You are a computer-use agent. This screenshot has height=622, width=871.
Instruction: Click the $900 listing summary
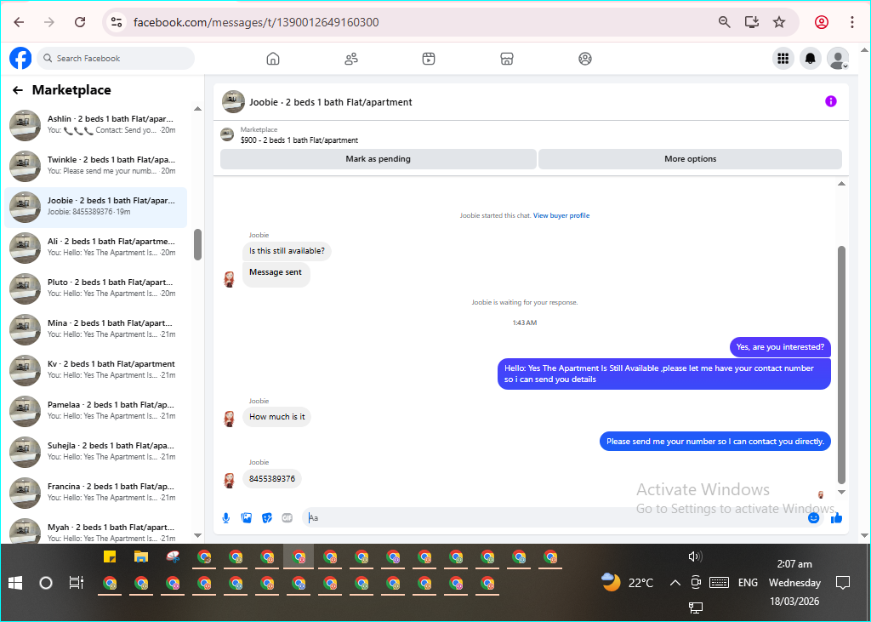(x=299, y=140)
